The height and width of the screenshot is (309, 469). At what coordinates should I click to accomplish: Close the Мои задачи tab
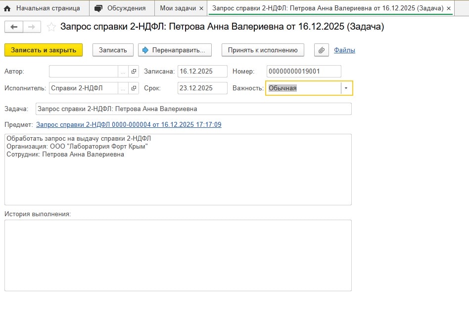click(201, 8)
